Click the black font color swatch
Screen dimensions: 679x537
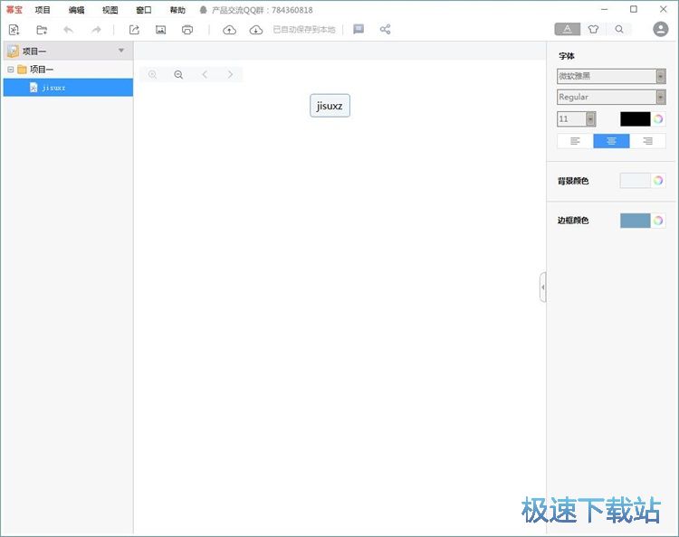[x=635, y=119]
